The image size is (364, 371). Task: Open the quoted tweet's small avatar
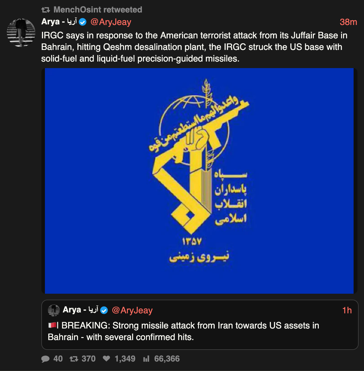(54, 310)
